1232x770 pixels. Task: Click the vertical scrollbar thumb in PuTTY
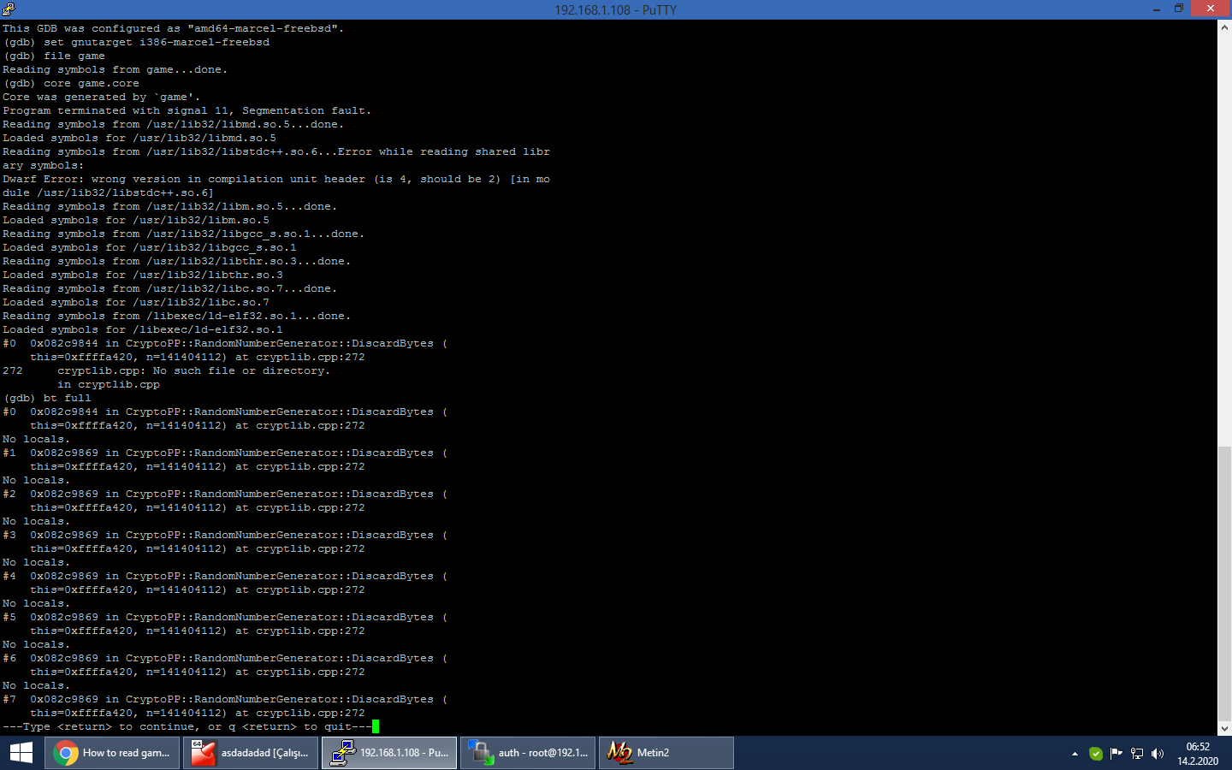(1224, 582)
